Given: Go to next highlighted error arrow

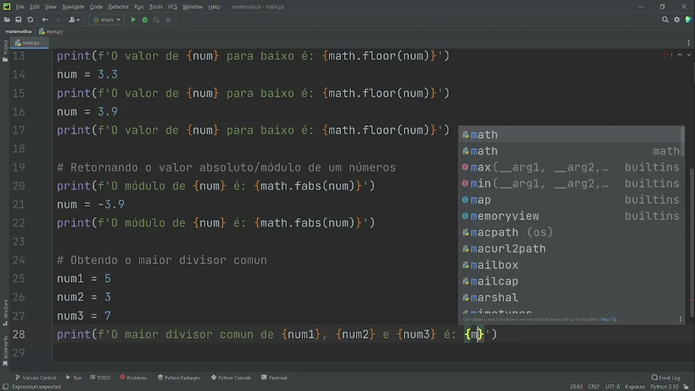Looking at the screenshot, I should 689,55.
